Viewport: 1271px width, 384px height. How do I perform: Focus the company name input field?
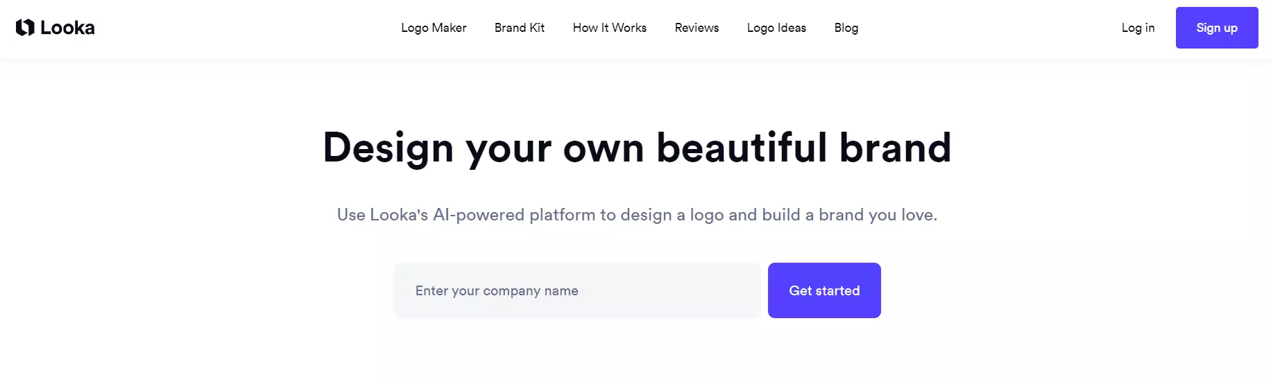[x=577, y=290]
